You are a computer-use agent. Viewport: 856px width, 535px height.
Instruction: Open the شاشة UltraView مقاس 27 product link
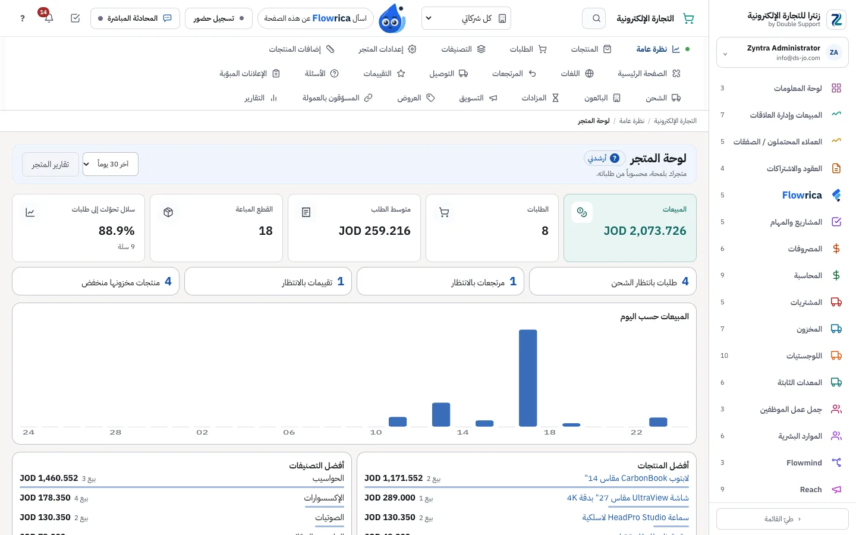[x=628, y=498]
